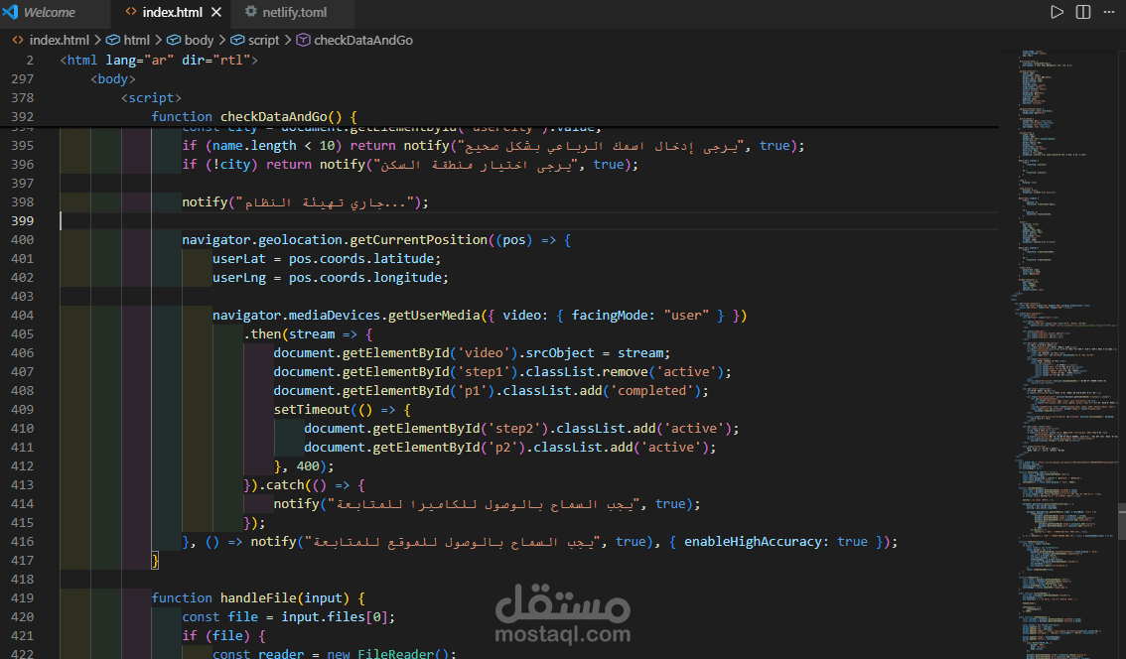Click .catch on line 413
The height and width of the screenshot is (659, 1126).
pyautogui.click(x=281, y=485)
